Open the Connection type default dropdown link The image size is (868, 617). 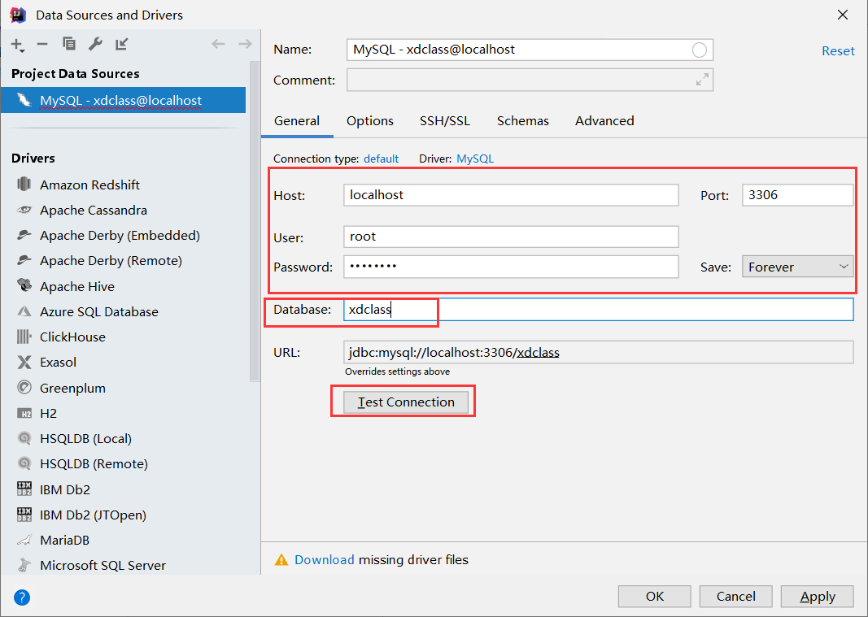[x=381, y=159]
